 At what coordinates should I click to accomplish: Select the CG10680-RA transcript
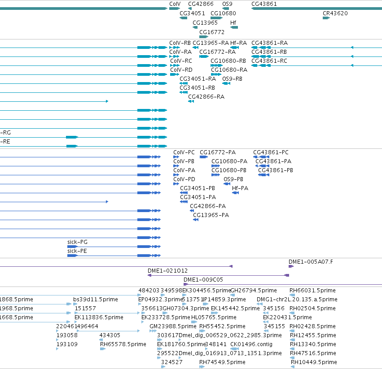216,74
